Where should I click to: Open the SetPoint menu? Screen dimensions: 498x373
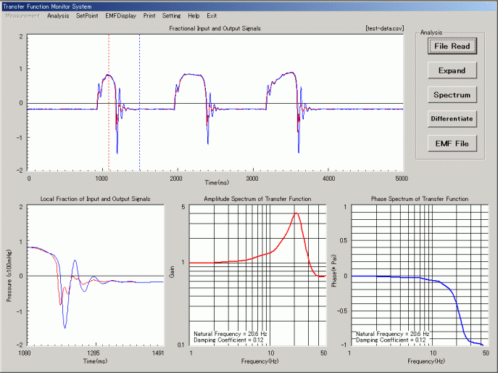(x=88, y=15)
